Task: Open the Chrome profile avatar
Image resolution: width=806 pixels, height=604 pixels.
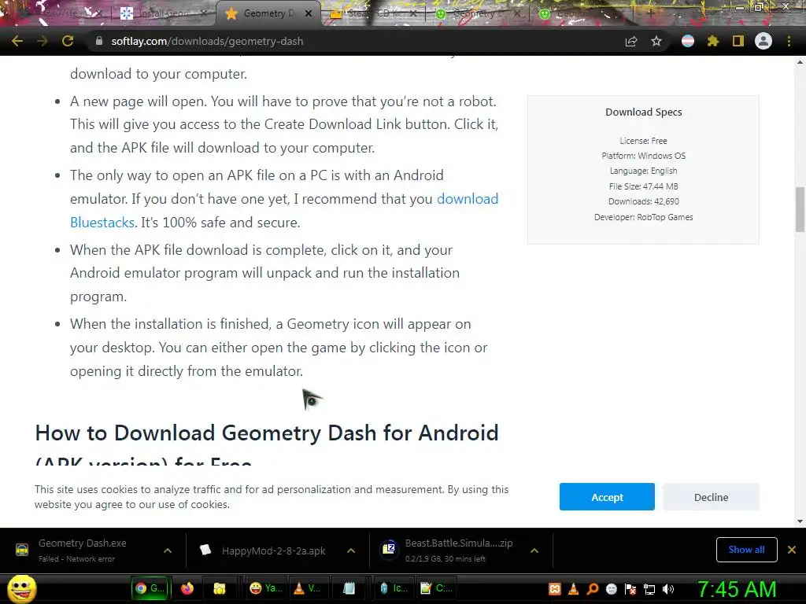Action: coord(763,41)
